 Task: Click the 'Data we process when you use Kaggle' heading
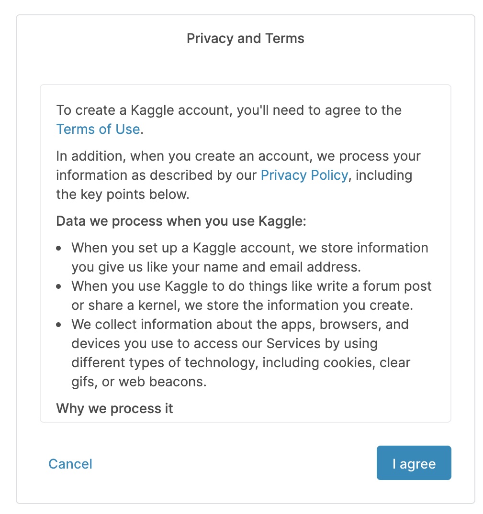(x=180, y=221)
